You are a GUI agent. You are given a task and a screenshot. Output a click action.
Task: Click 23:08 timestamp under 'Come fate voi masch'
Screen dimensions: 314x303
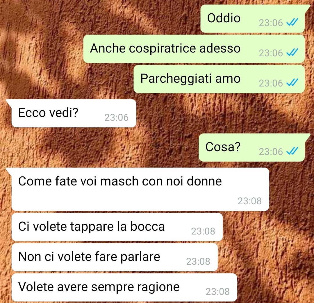[249, 201]
